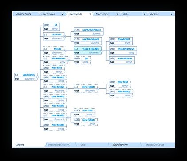This screenshot has width=187, height=161.
Task: Select the New Field(2) document field
Action: (x=55, y=88)
